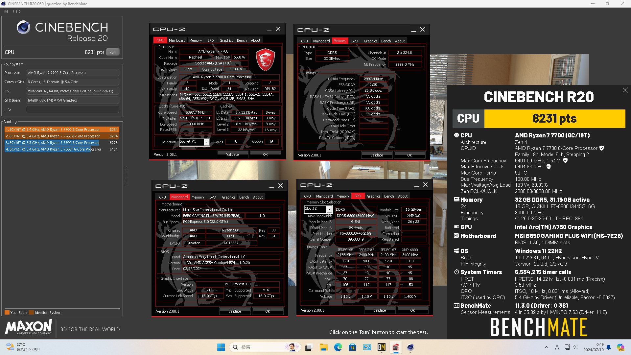Click the GPU section icon in BenchMate panel
The height and width of the screenshot is (355, 631).
coord(456,227)
